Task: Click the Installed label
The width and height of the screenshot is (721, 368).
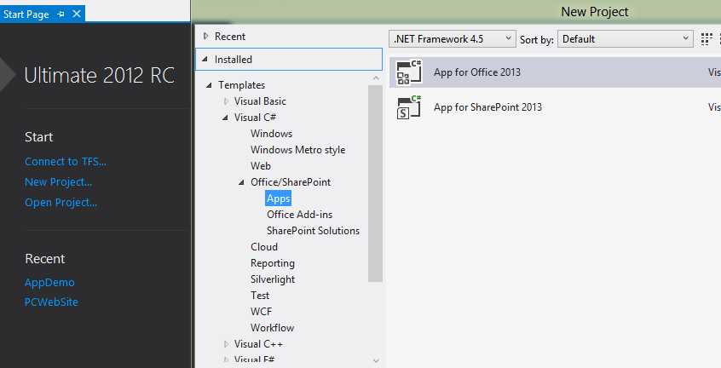Action: 234,60
